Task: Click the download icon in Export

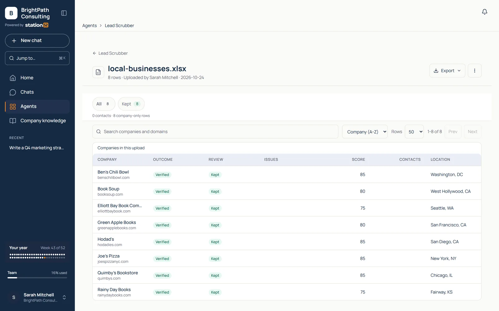Action: (436, 71)
